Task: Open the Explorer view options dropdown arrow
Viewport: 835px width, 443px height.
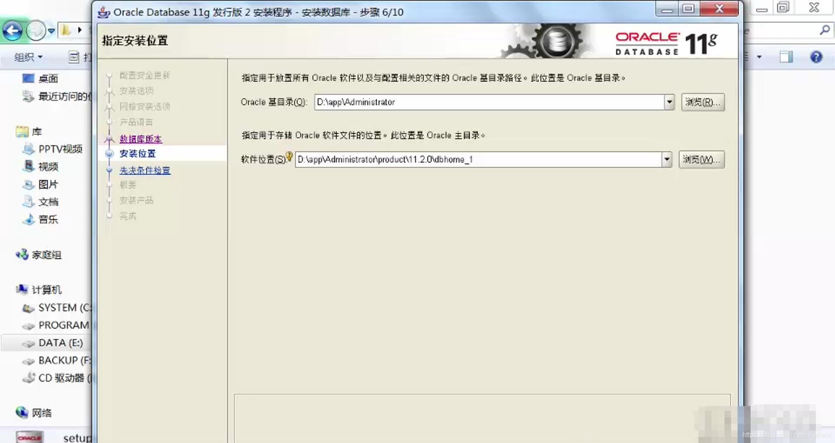Action: 759,57
